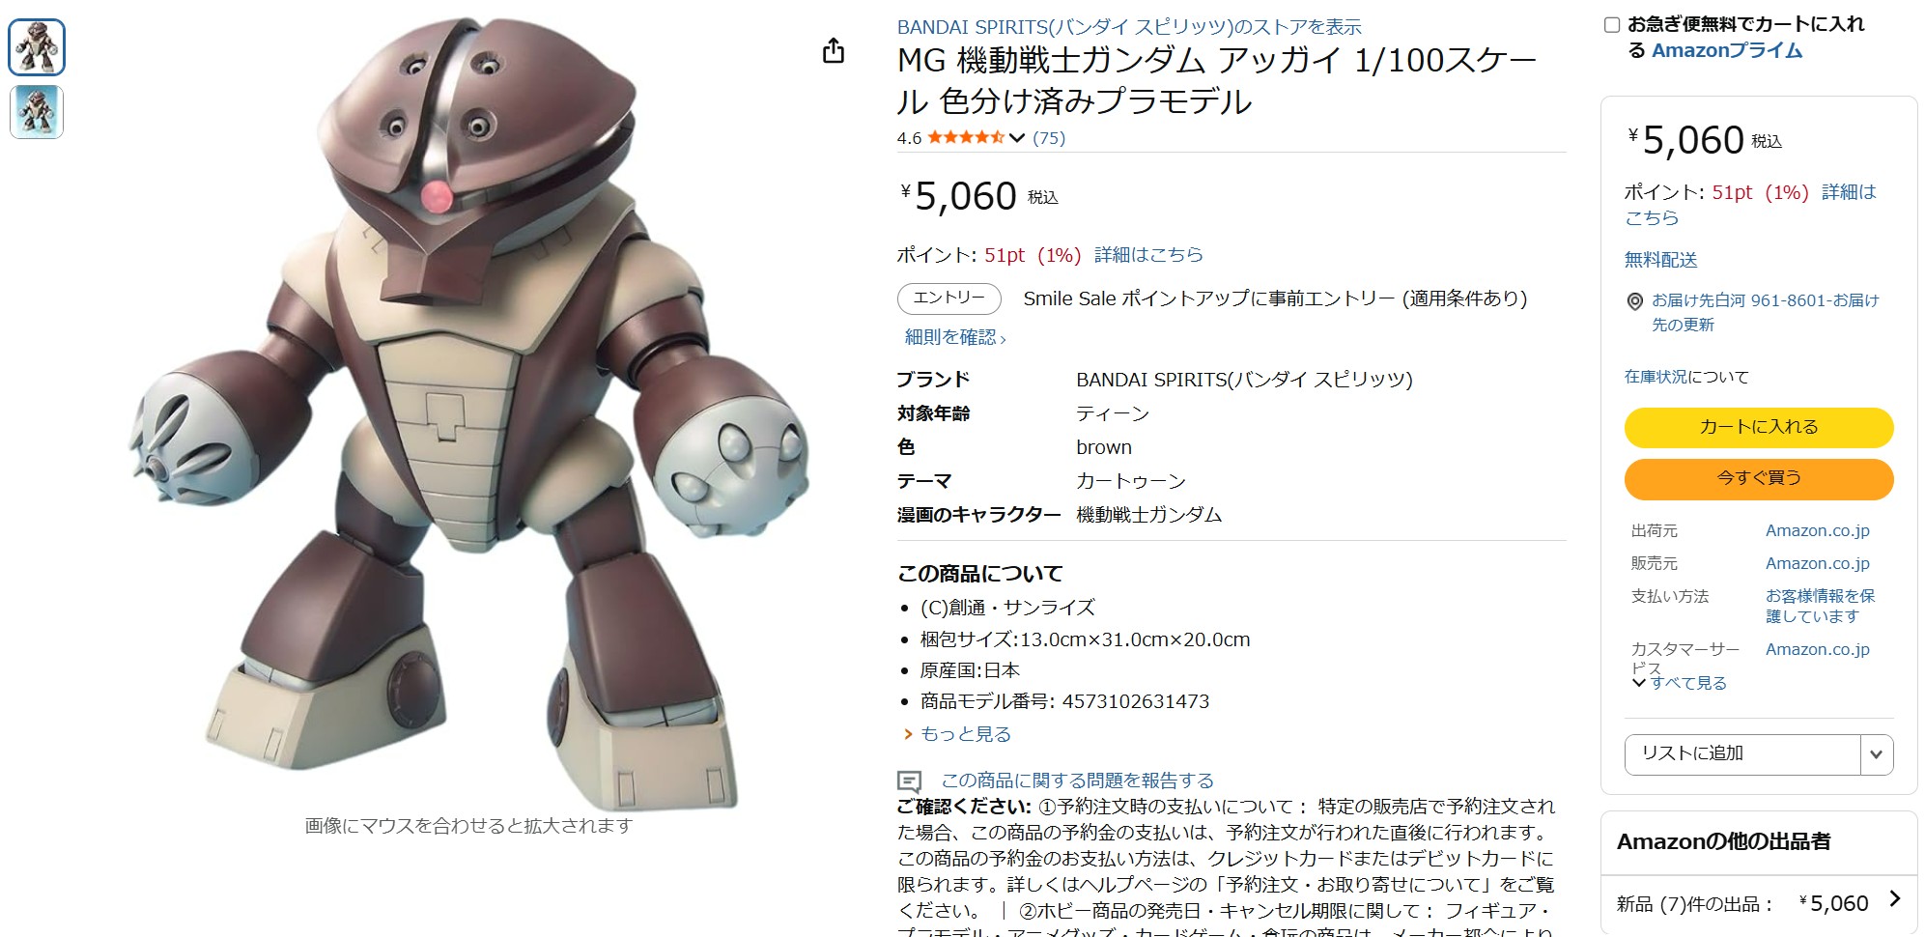1925x937 pixels.
Task: Click the エントリー button
Action: click(949, 298)
